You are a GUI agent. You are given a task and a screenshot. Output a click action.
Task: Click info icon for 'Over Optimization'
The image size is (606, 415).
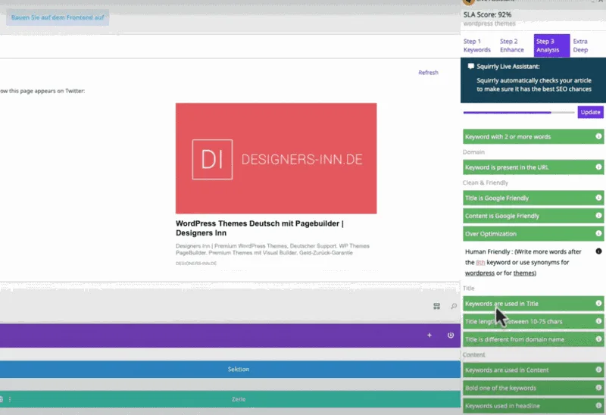598,233
